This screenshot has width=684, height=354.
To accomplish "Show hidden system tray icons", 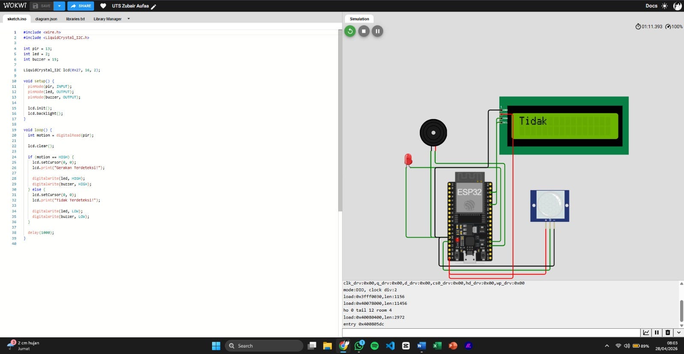I will tap(607, 346).
